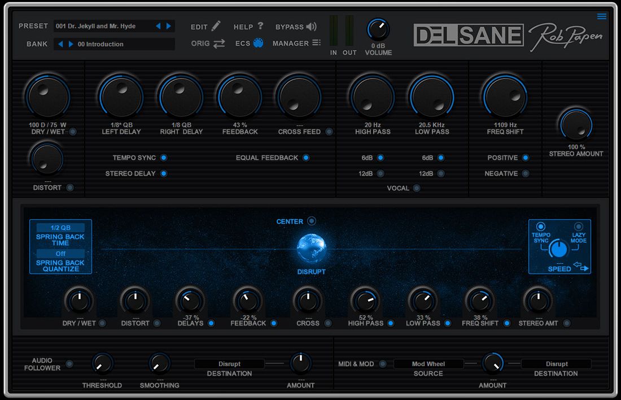
Task: Click the speed direction arrows icon
Action: click(x=581, y=266)
